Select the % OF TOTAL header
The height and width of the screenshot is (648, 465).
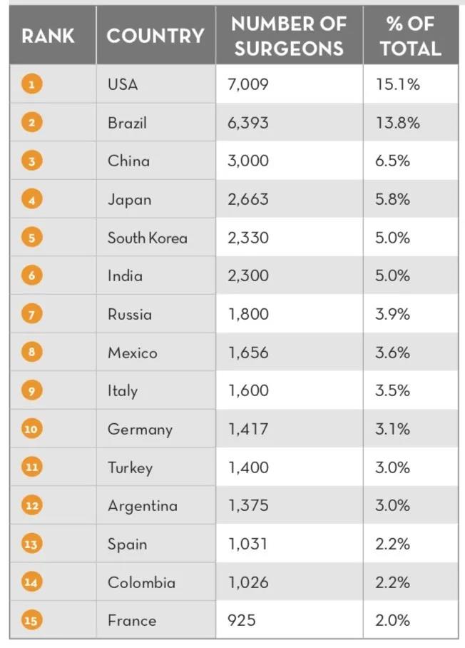[x=409, y=36]
